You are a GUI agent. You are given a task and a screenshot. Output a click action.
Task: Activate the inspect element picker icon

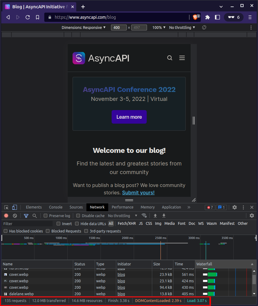6,207
